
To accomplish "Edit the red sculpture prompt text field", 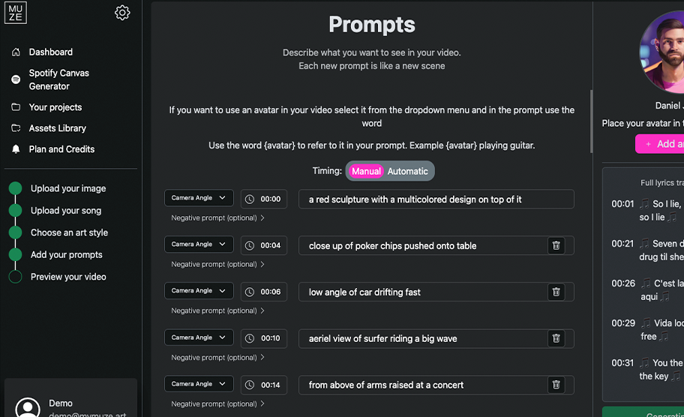I will (x=435, y=199).
